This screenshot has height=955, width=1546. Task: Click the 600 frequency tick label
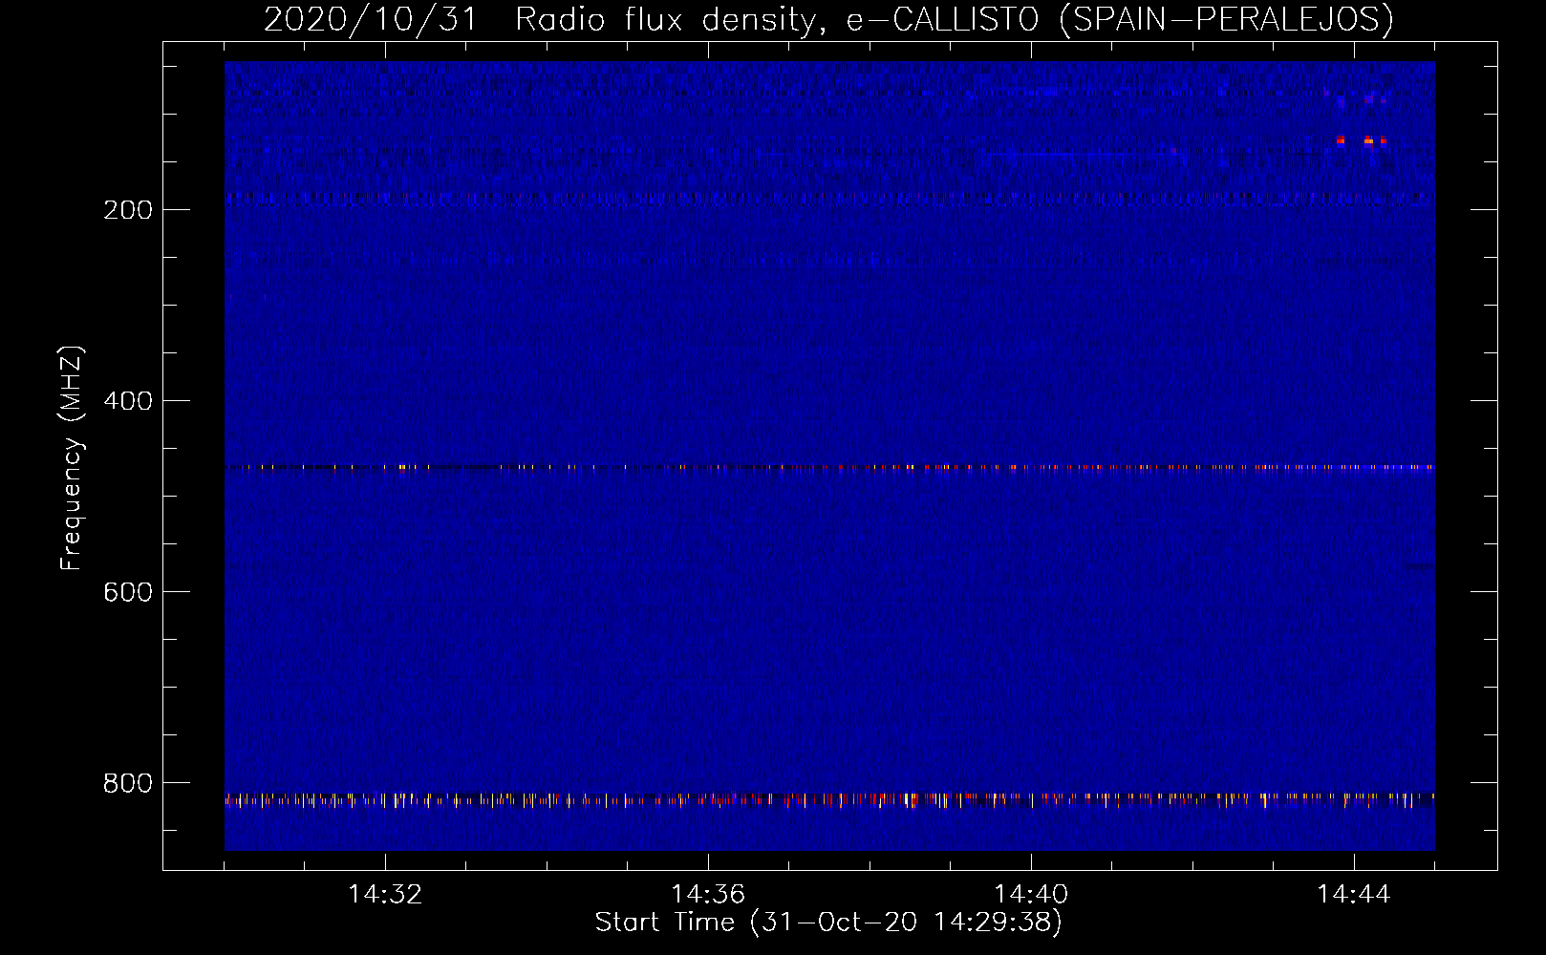(x=128, y=592)
